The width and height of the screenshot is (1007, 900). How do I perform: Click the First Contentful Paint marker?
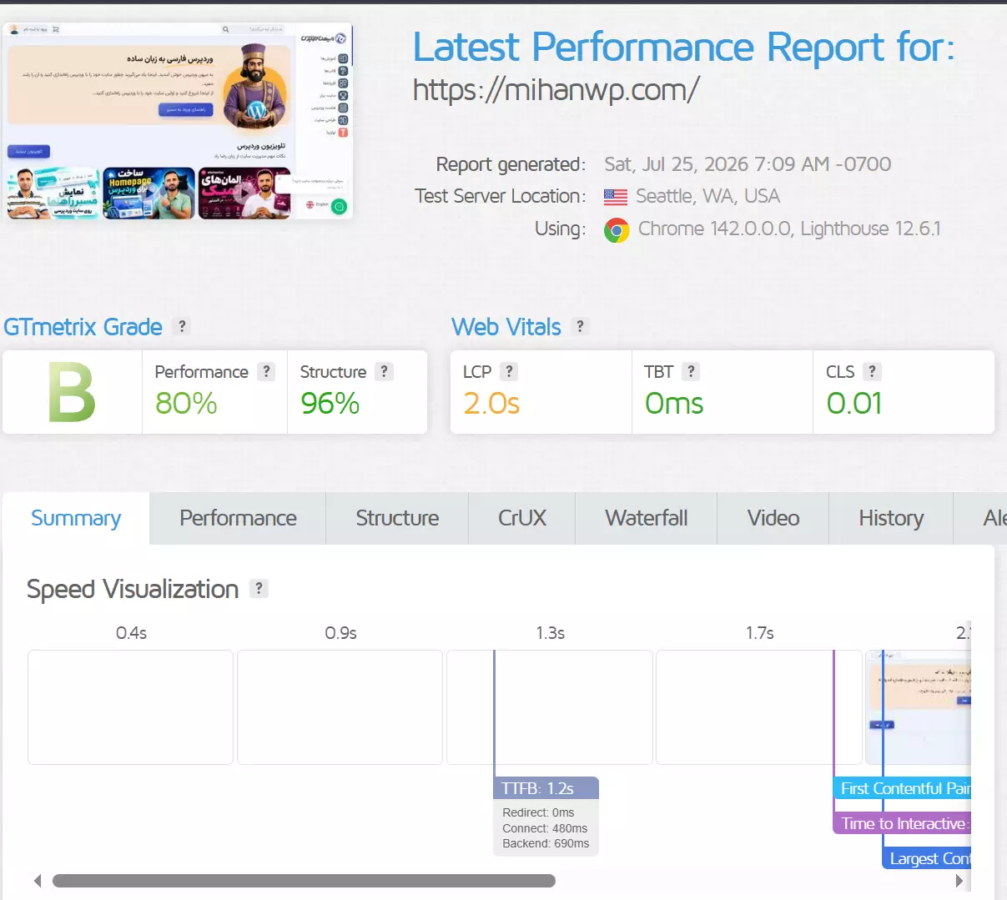[x=902, y=788]
